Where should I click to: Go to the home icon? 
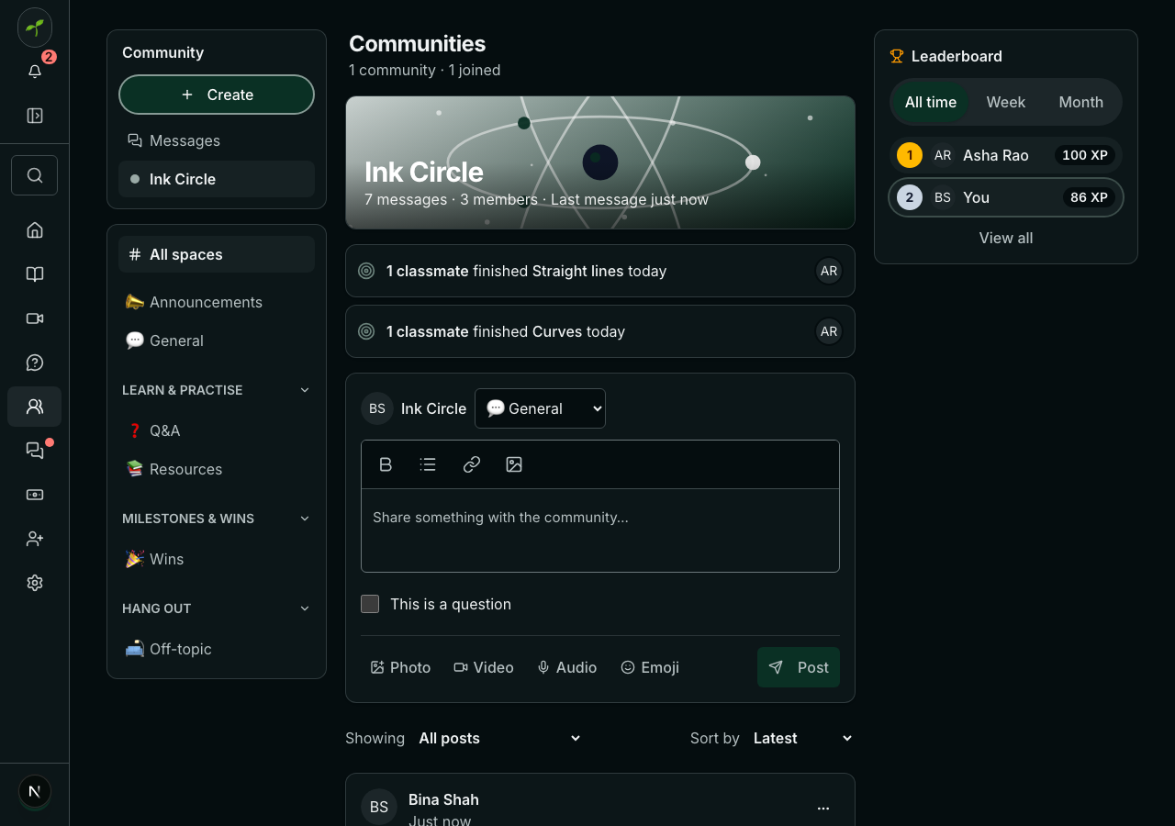(35, 230)
